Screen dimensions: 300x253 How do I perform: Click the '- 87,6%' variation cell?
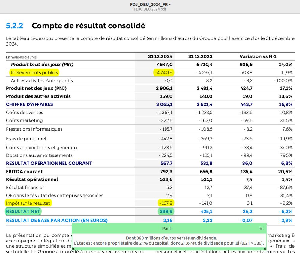click(x=285, y=188)
